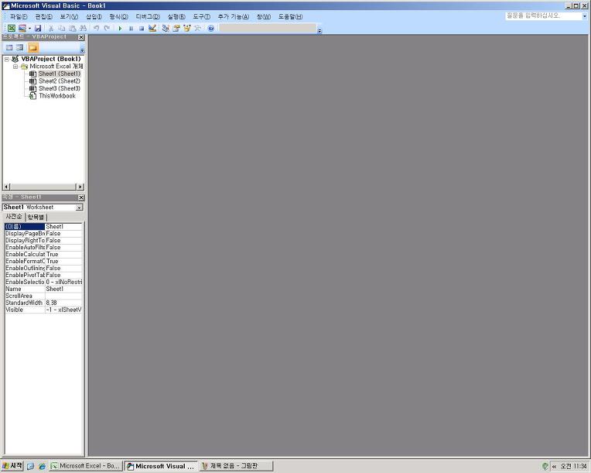This screenshot has height=473, width=591.
Task: Open Project Explorer toolbar icon
Action: (166, 29)
